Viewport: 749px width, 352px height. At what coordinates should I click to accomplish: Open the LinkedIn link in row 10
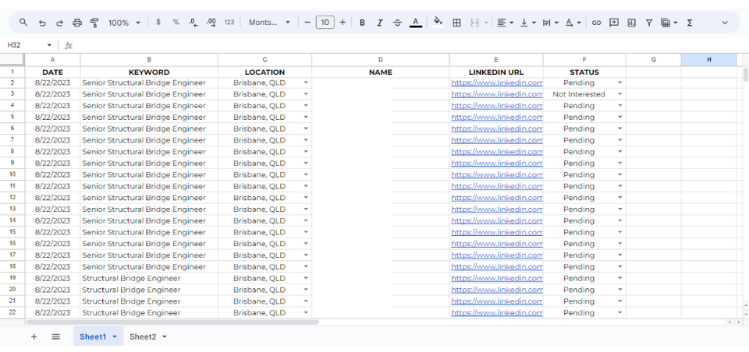pyautogui.click(x=497, y=174)
